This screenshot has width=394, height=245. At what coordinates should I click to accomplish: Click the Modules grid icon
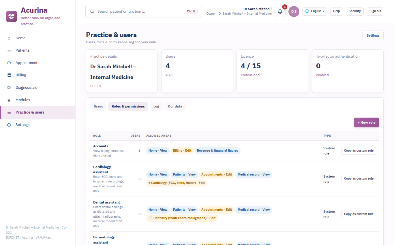pos(9,100)
